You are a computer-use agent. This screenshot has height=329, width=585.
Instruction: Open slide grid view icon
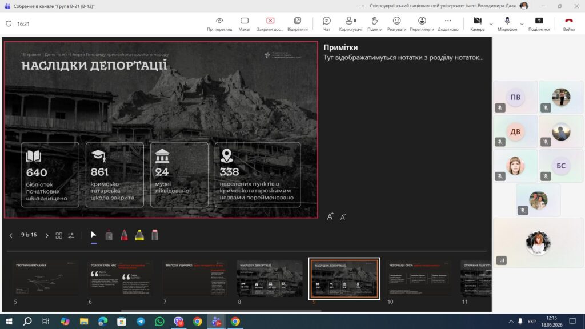59,235
